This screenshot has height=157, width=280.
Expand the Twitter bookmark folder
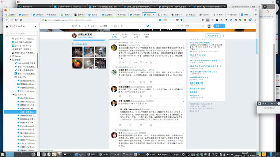[10, 56]
